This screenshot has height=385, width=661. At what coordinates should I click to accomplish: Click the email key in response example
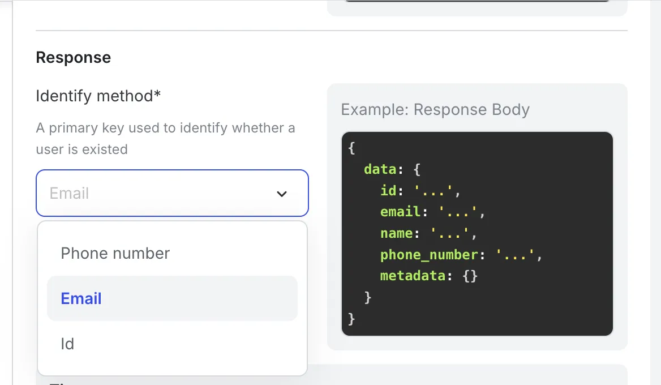tap(400, 212)
